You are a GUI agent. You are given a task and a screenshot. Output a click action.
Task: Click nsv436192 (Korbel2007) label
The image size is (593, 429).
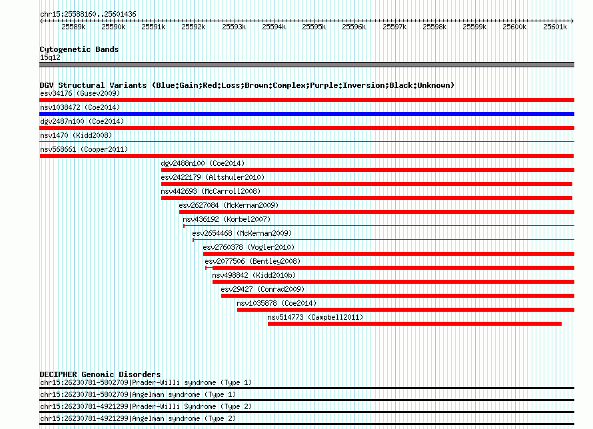[227, 219]
